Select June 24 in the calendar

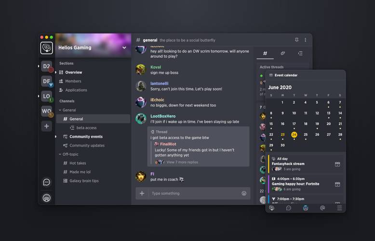pos(294,134)
